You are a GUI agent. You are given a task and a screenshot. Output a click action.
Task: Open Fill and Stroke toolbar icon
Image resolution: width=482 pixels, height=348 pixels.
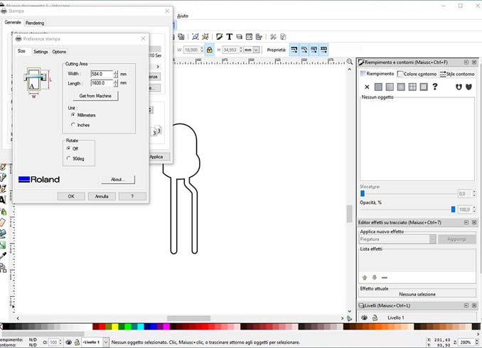[x=219, y=36]
